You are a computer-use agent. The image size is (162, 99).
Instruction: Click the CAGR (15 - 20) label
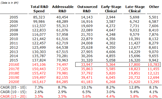tap(14, 96)
